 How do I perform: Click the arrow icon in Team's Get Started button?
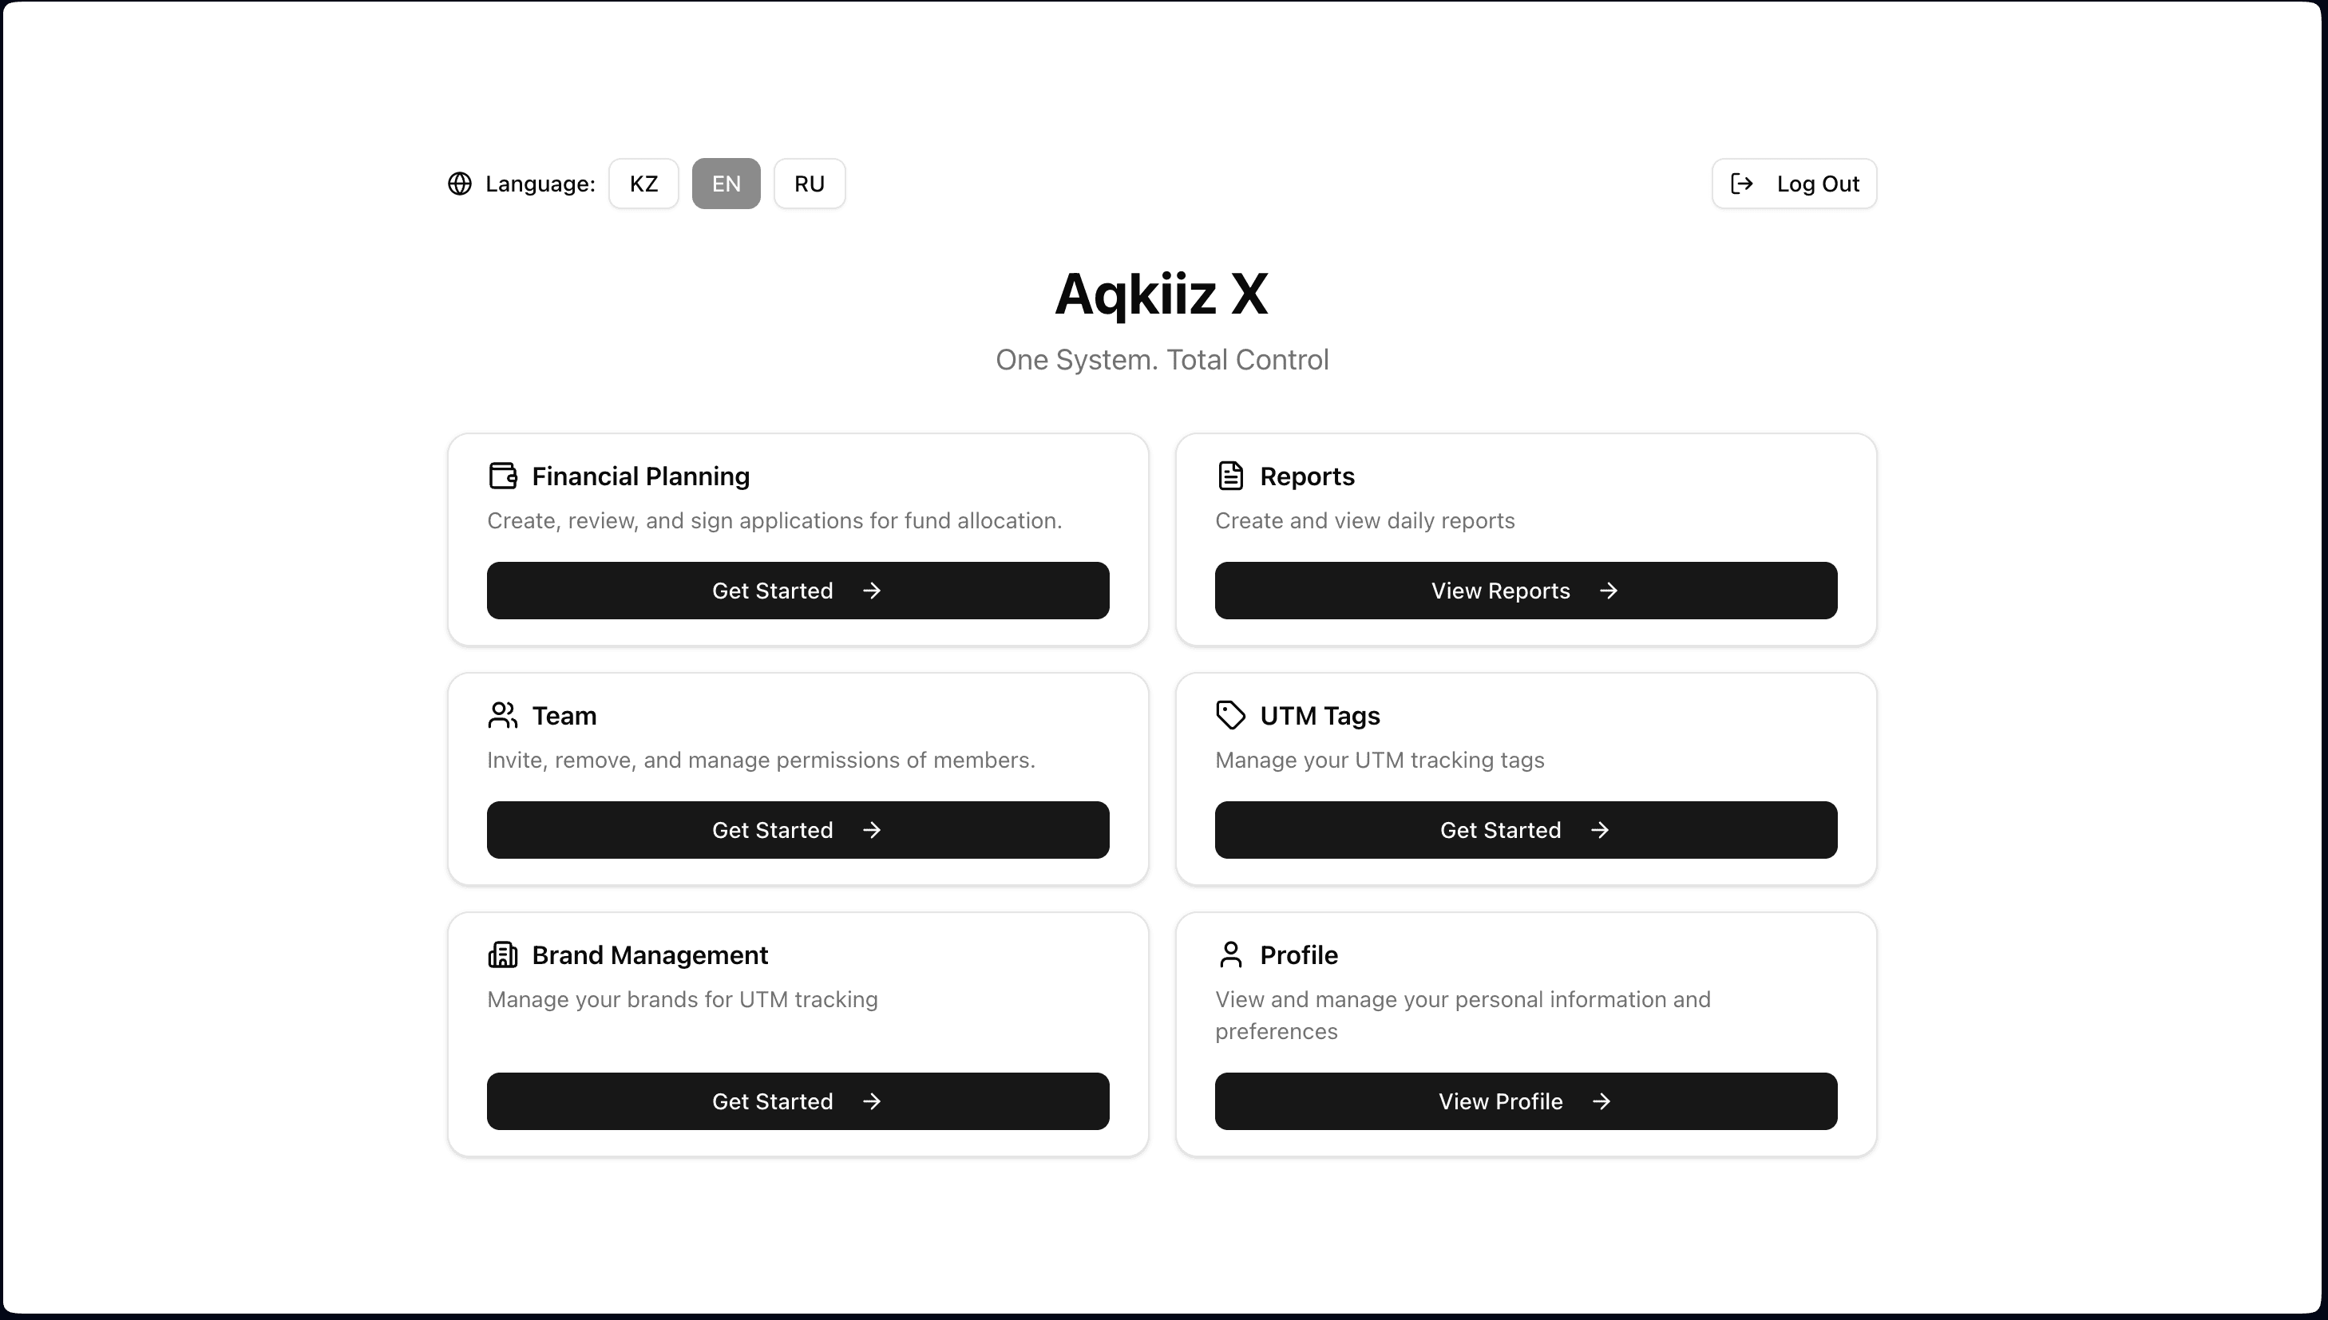point(872,829)
